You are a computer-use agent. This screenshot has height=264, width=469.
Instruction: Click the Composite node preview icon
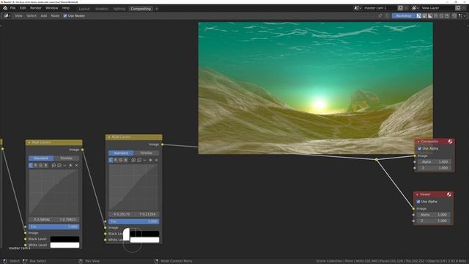pos(450,142)
